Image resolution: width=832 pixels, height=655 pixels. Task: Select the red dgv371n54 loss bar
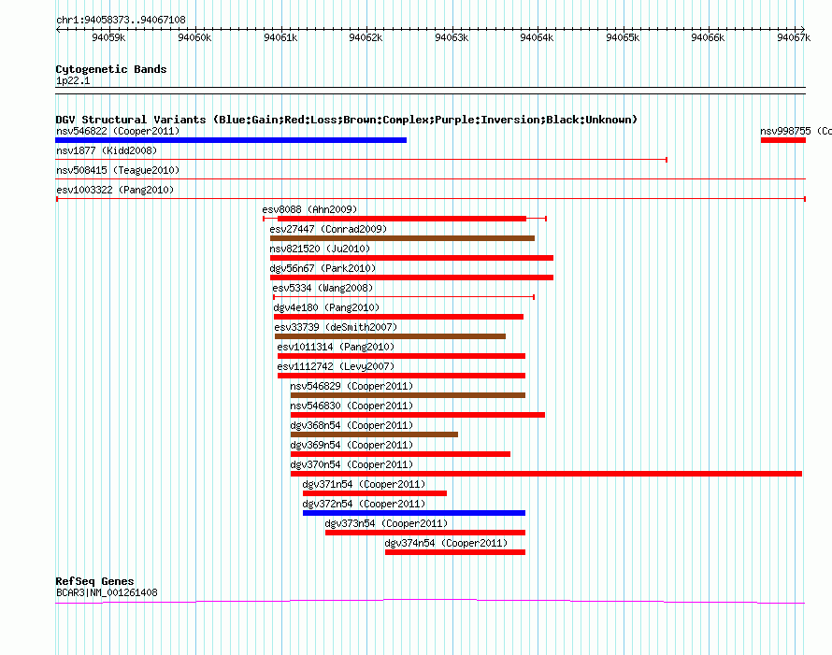375,493
